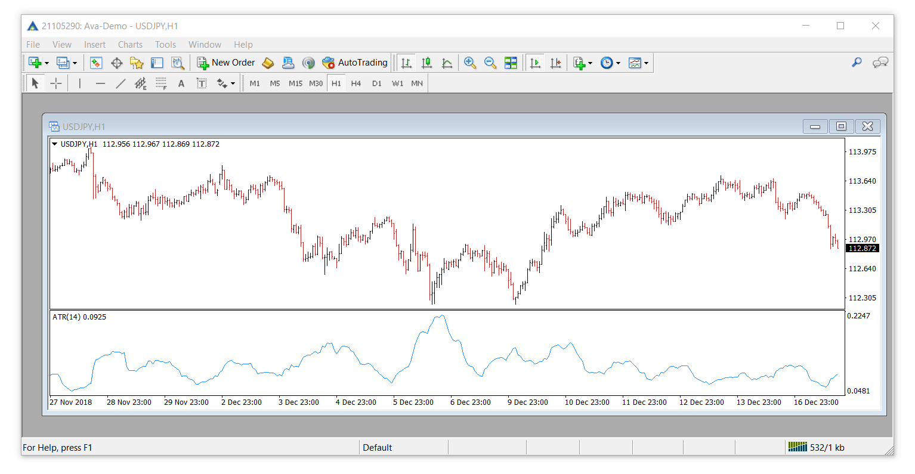Zoom out of the chart
The image size is (915, 474).
pyautogui.click(x=490, y=63)
